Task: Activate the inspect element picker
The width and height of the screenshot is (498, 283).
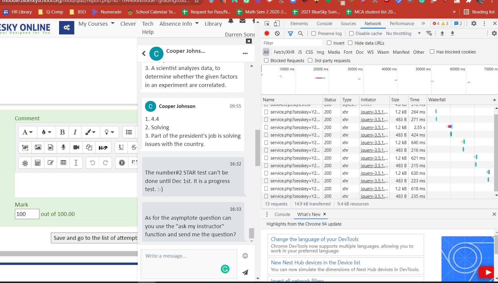Action: point(267,24)
